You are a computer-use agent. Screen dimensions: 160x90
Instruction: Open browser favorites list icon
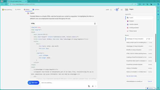coord(144,4)
